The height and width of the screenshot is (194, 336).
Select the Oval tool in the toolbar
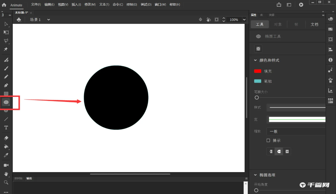coord(6,102)
